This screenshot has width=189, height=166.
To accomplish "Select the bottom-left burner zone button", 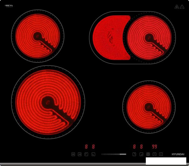I will point(93,154).
